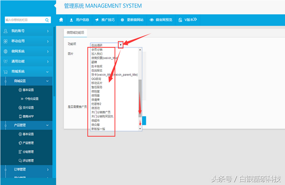285x185 pixels.
Task: Choose 微活动 from the dropdown list
Action: (95, 108)
